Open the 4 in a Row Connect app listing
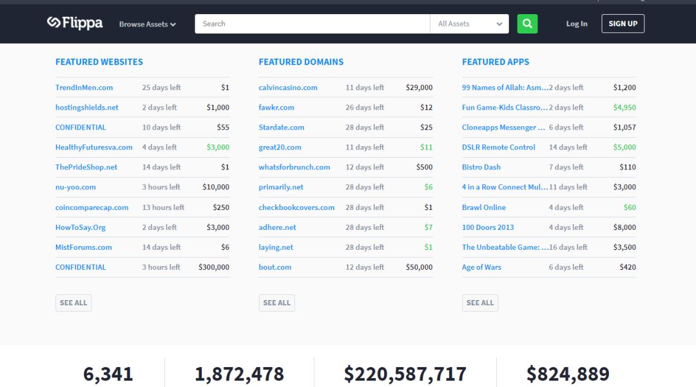This screenshot has height=387, width=696. pos(505,187)
